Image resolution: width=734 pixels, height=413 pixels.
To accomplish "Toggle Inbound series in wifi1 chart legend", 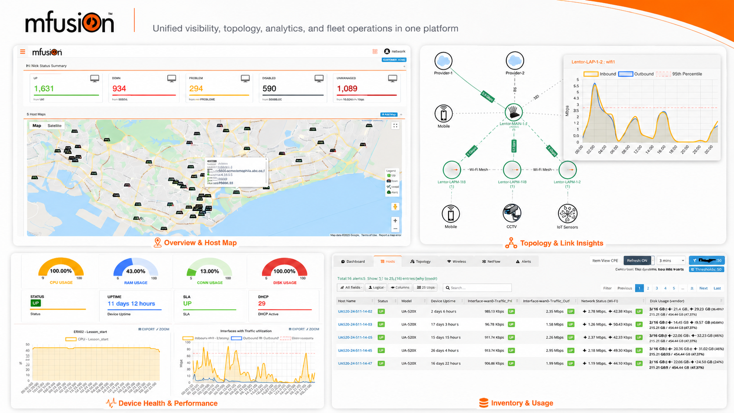I will click(x=600, y=74).
